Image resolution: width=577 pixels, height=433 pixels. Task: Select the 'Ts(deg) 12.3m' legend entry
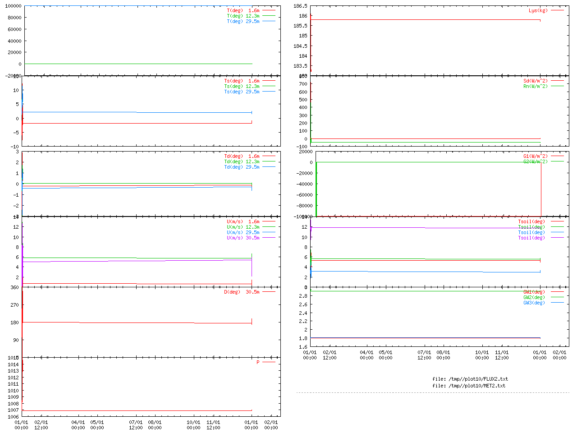tap(242, 87)
